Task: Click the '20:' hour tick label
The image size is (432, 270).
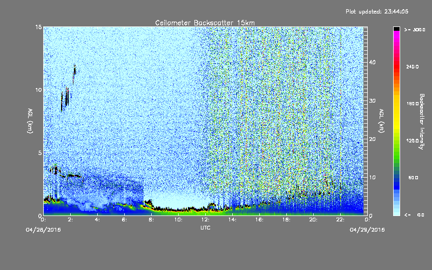Action: (314, 220)
